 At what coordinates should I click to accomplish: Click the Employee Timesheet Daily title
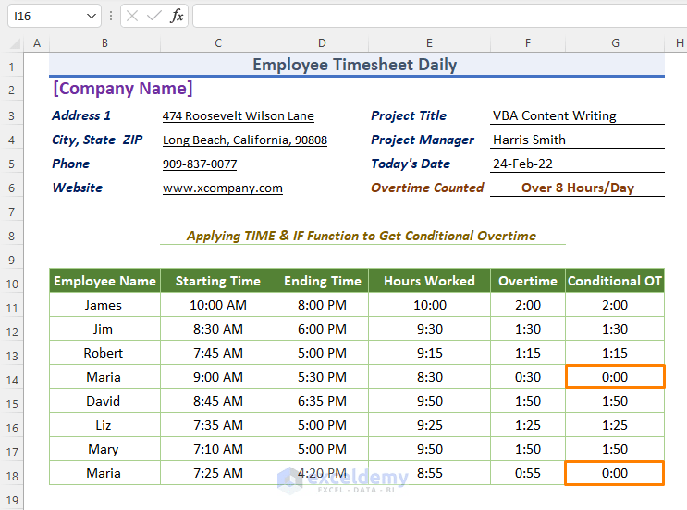click(x=357, y=65)
